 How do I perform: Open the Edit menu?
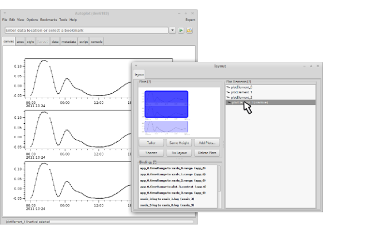point(12,20)
